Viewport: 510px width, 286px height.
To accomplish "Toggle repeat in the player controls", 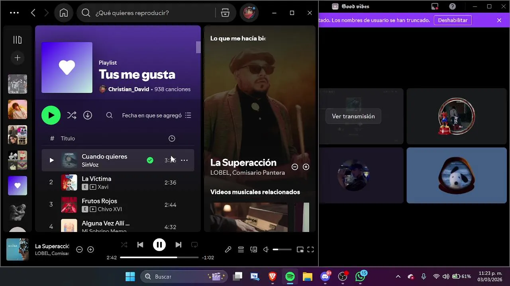I will [194, 245].
